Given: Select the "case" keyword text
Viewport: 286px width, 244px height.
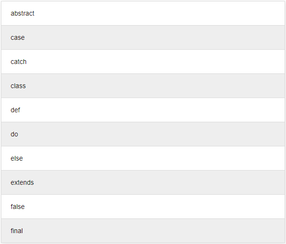Looking at the screenshot, I should pyautogui.click(x=18, y=37).
